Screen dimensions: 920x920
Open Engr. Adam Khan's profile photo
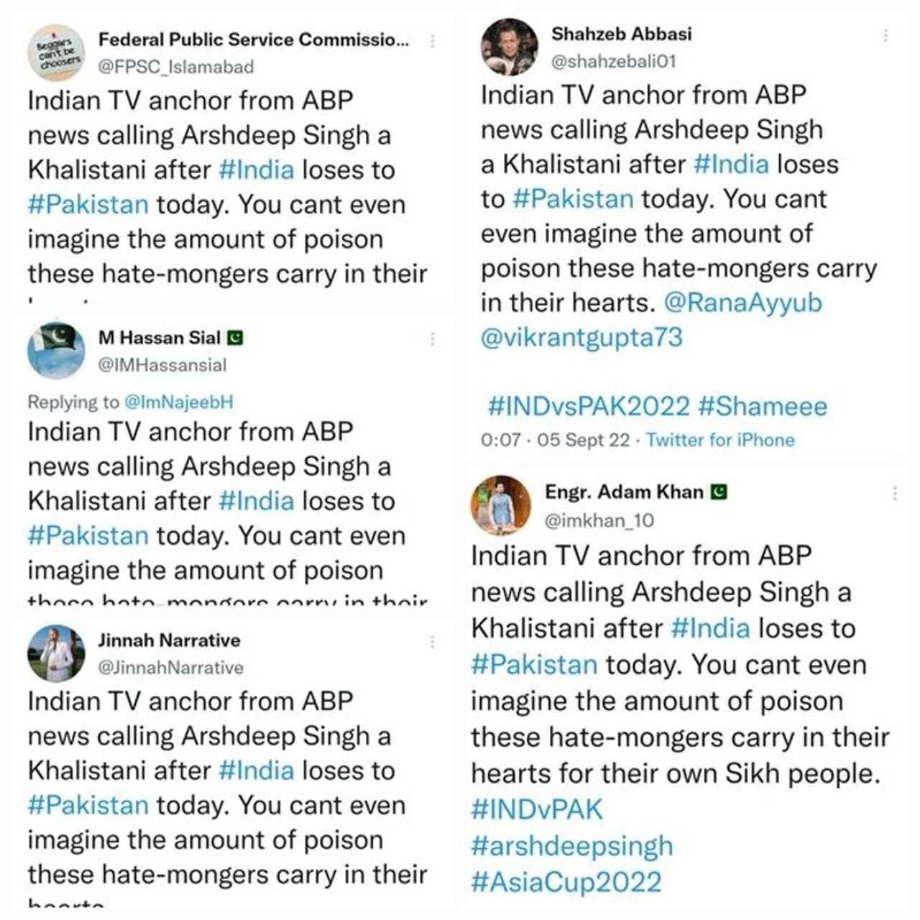(x=500, y=505)
